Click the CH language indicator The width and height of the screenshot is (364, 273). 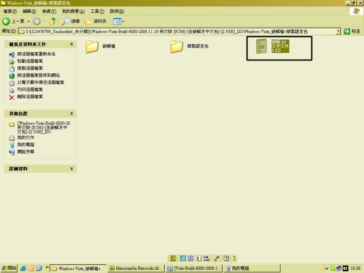(x=173, y=258)
